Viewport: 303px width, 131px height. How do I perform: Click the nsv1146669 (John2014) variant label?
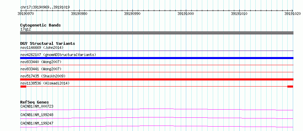[42, 48]
